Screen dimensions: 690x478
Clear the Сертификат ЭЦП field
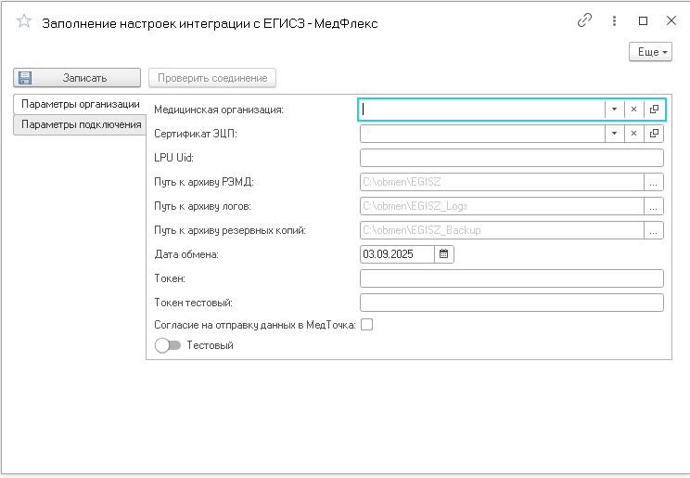click(x=634, y=134)
